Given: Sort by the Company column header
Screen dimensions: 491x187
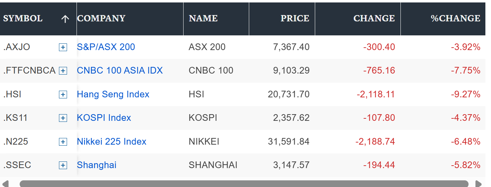Looking at the screenshot, I should 101,18.
